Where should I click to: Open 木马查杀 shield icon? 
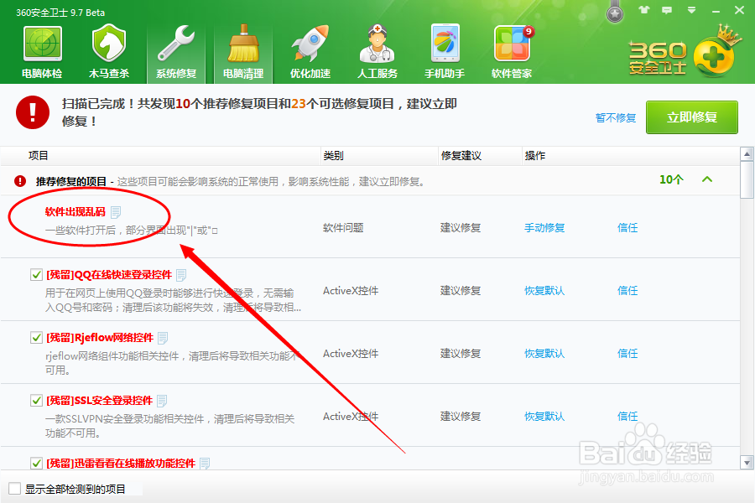tap(109, 44)
